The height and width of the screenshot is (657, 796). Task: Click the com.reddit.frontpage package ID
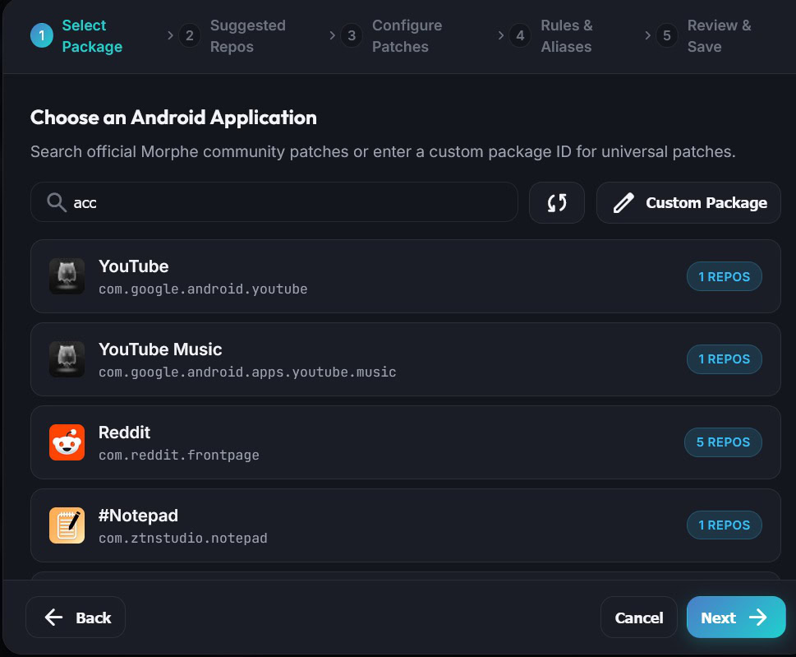[179, 455]
